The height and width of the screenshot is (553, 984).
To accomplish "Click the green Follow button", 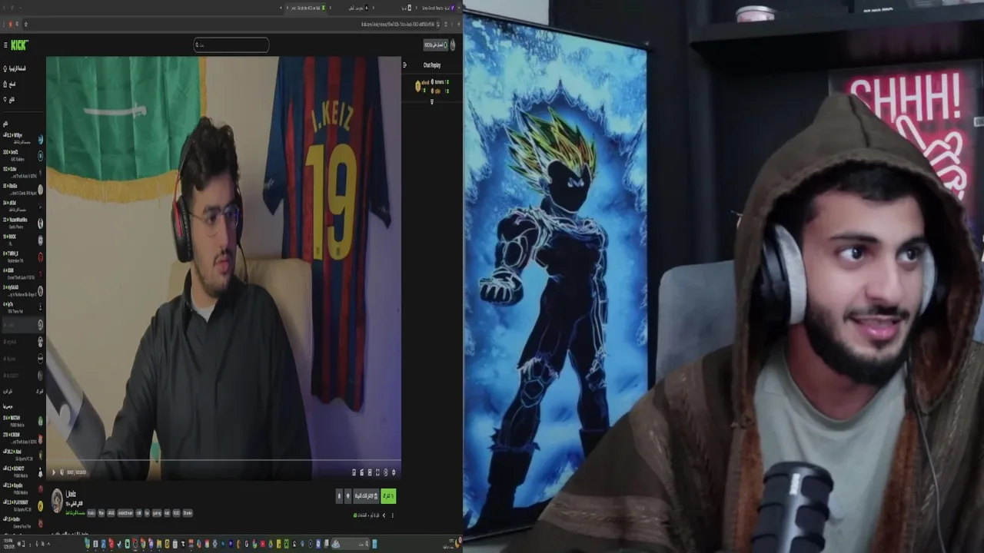I will (x=388, y=496).
